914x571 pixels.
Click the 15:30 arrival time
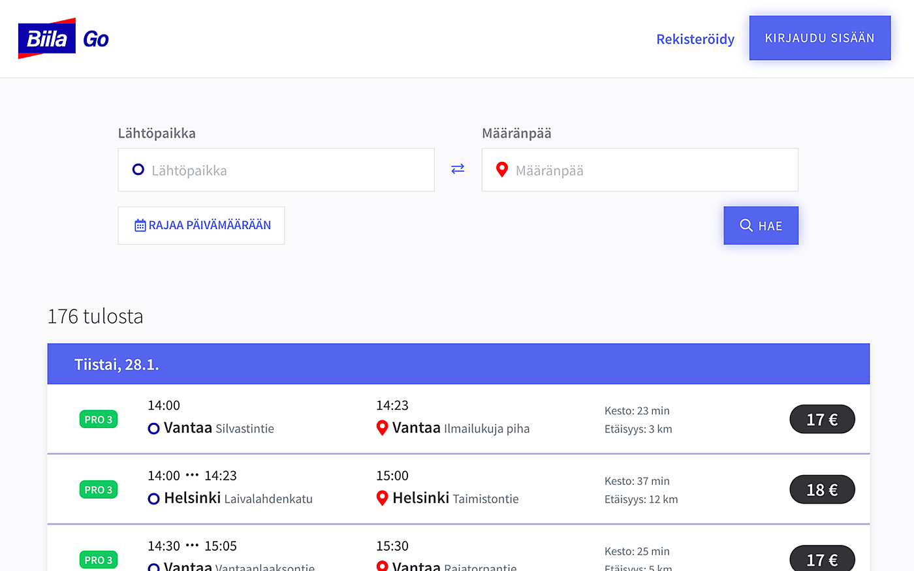pyautogui.click(x=392, y=546)
